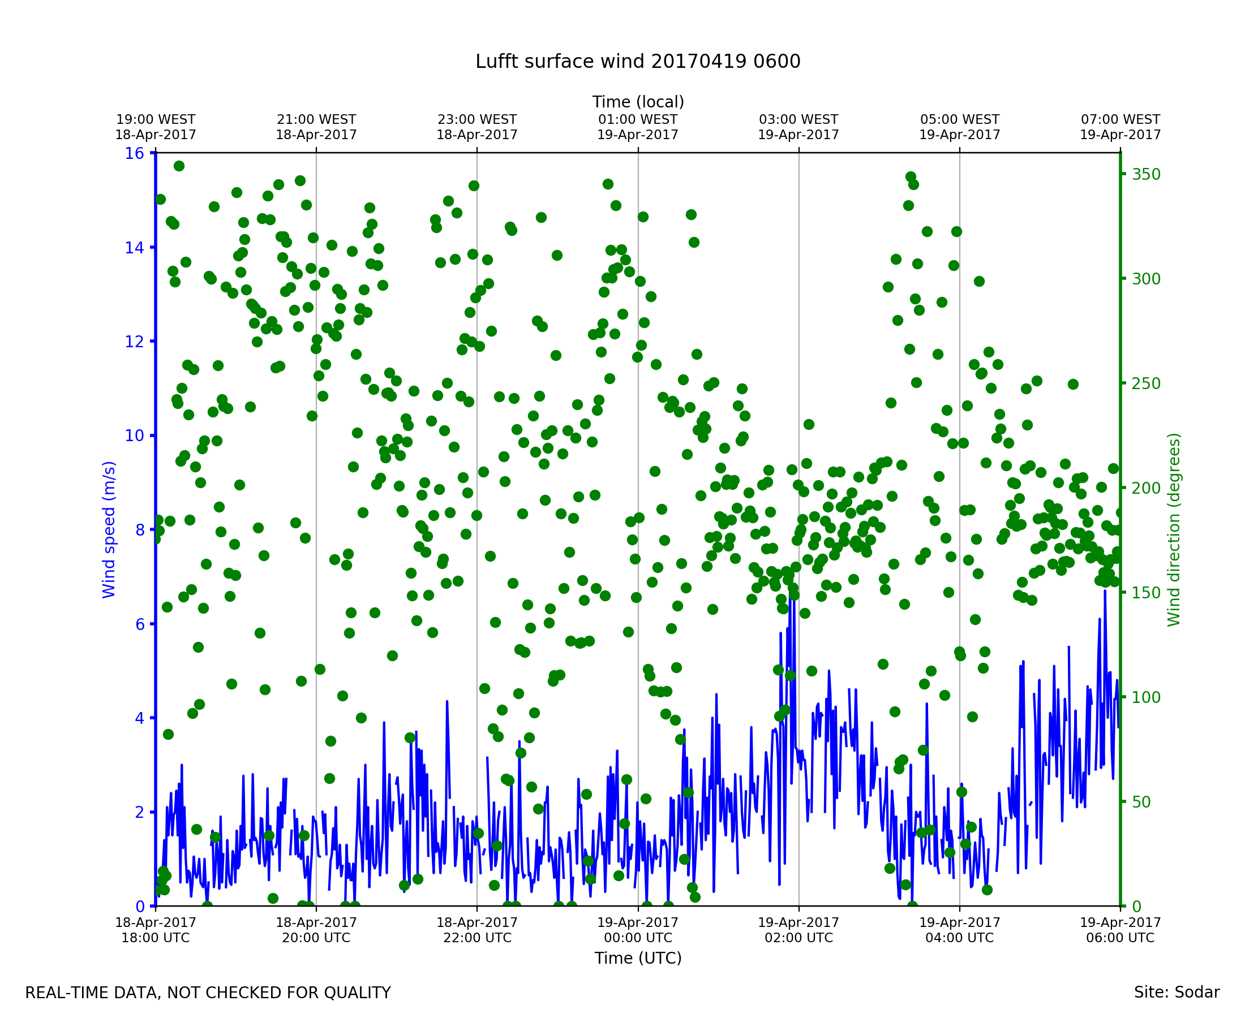Click the 'Wind speed (m/s)' axis label
The width and height of the screenshot is (1245, 1018).
click(x=109, y=529)
